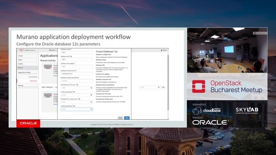Image resolution: width=276 pixels, height=155 pixels.
Task: Reveal the System user password
Action: tap(91, 102)
